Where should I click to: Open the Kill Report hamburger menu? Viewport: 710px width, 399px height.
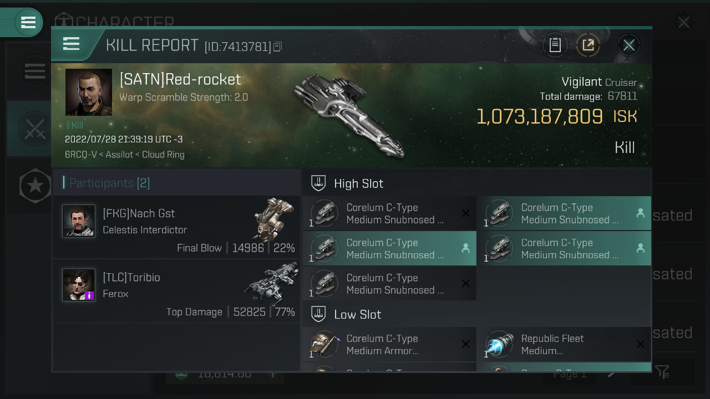tap(72, 44)
